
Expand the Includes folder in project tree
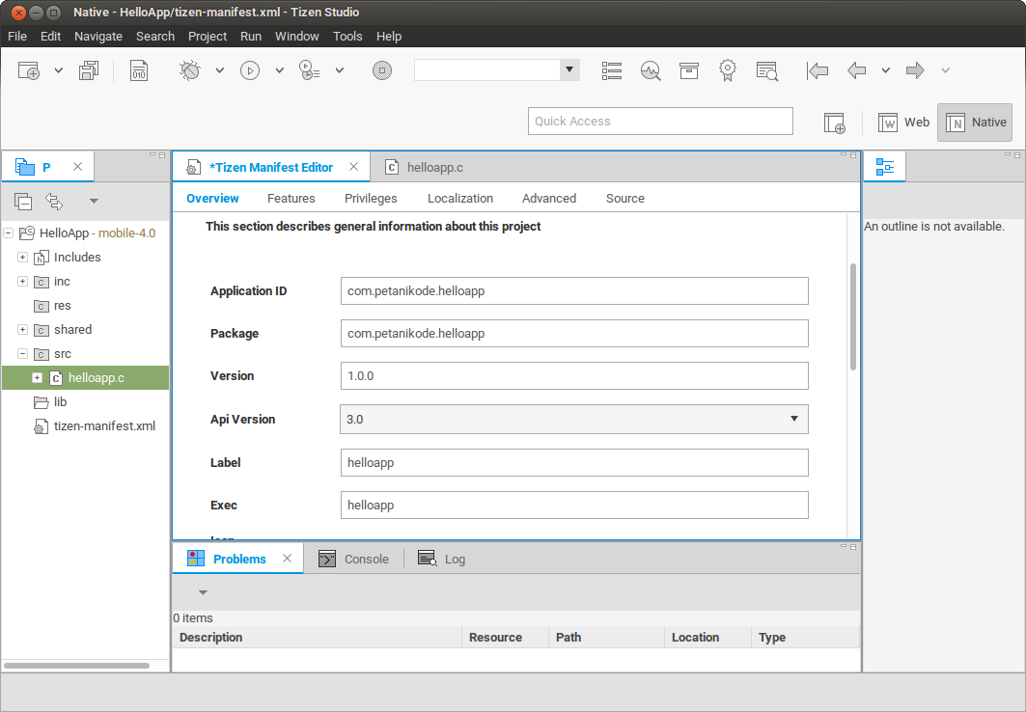point(22,258)
